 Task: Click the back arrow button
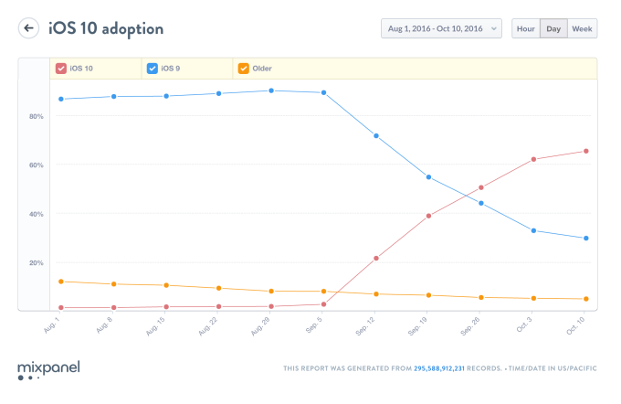coord(29,28)
